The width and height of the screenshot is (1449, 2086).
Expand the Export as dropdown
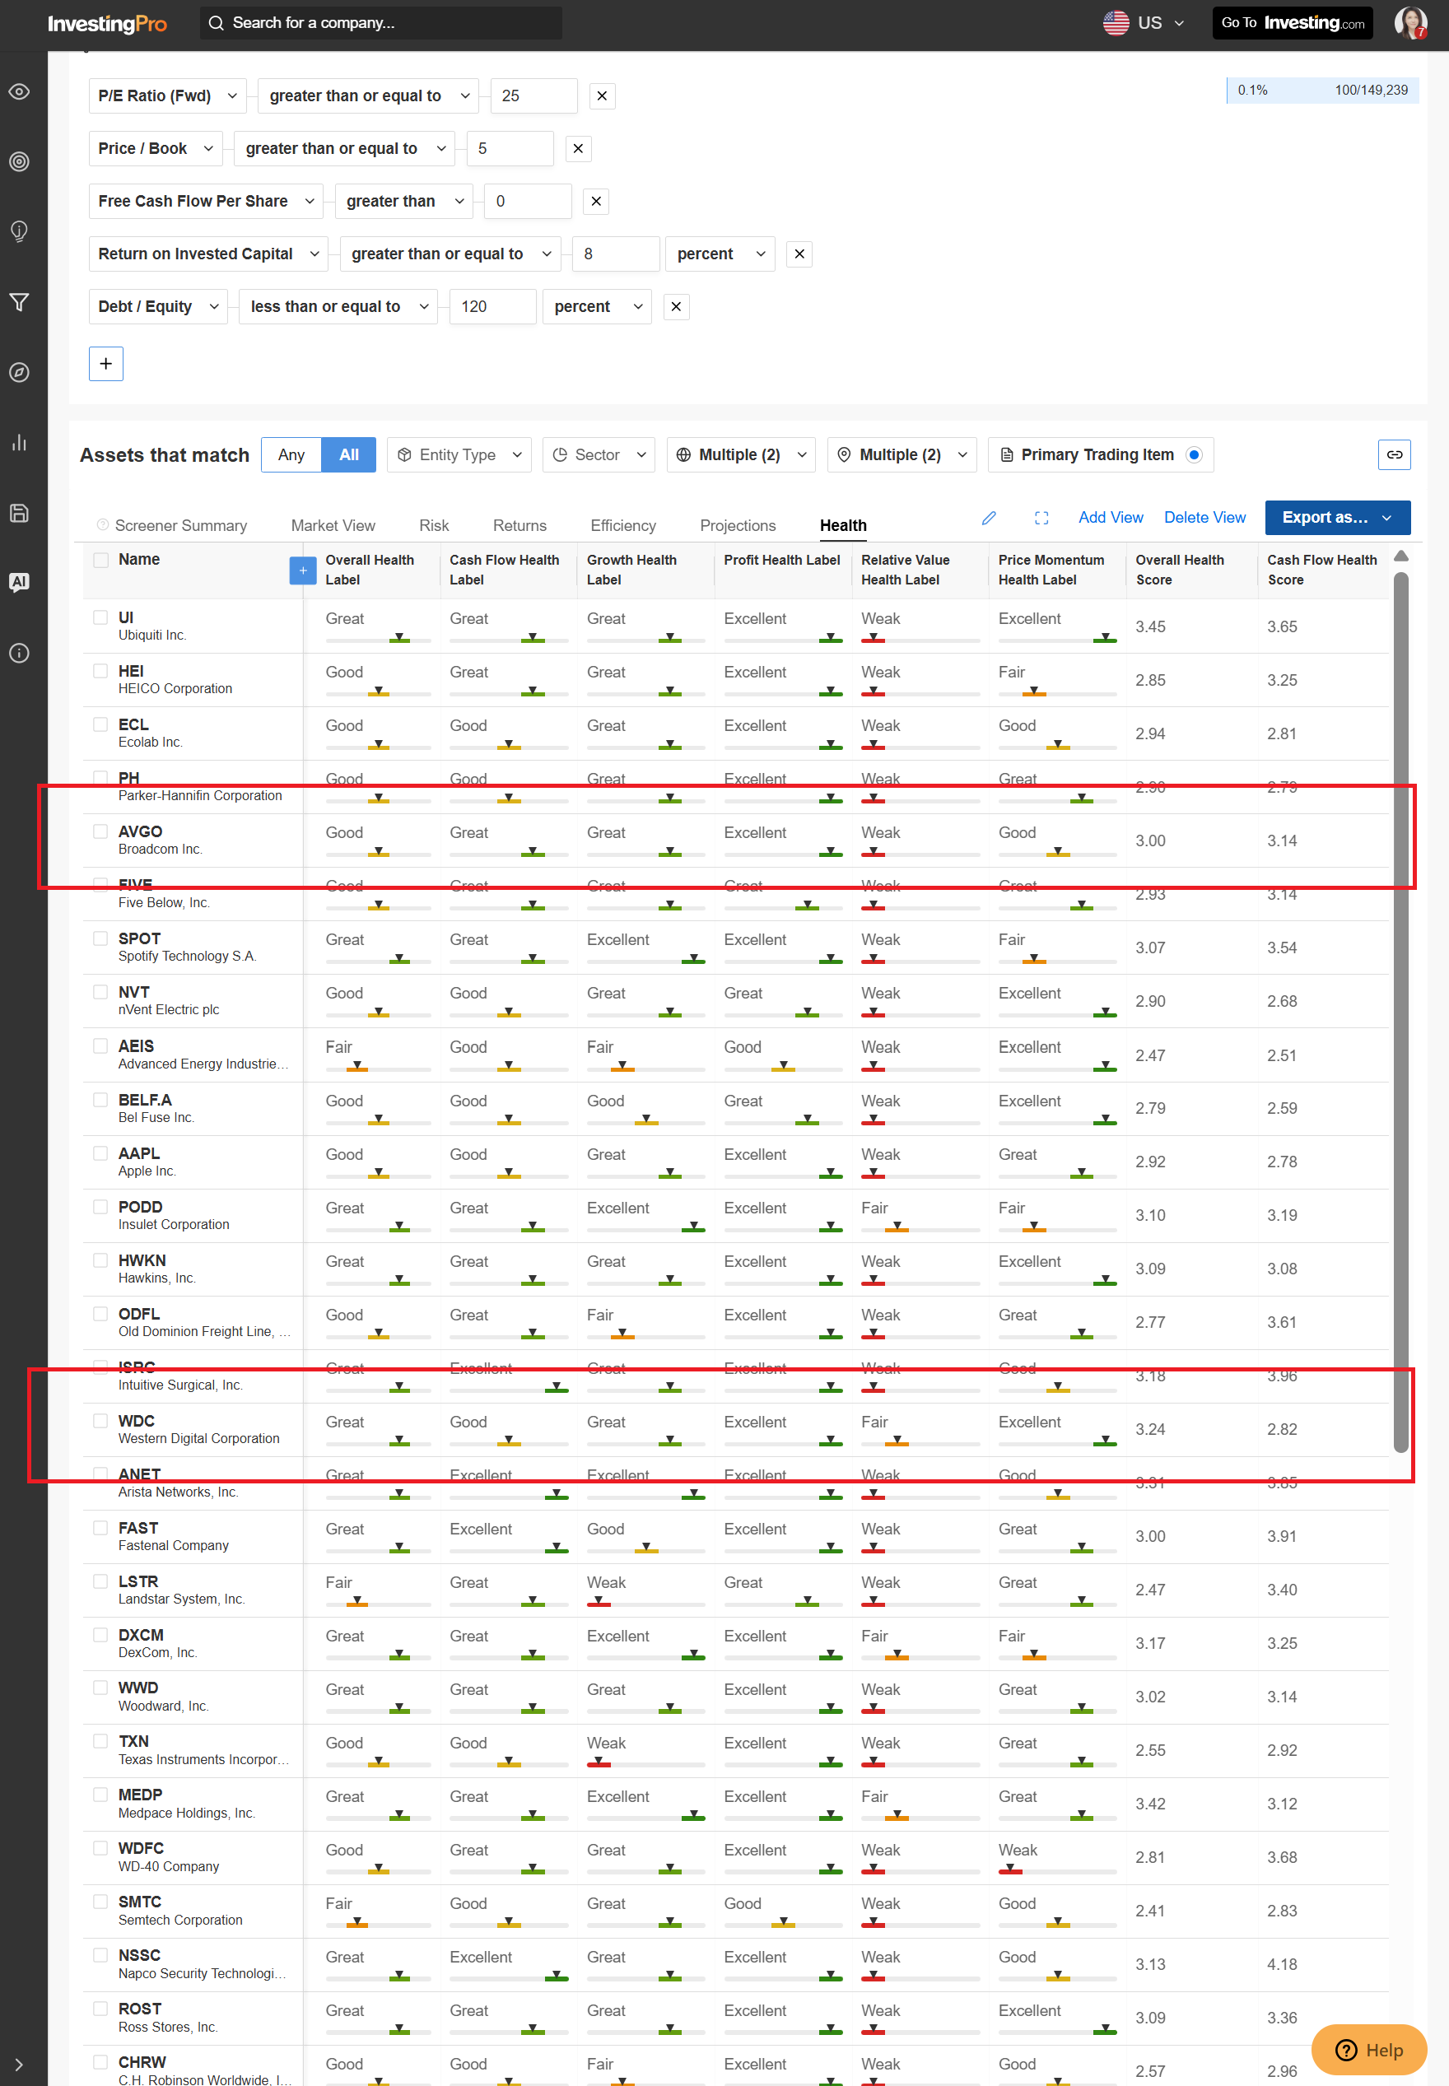click(1337, 518)
